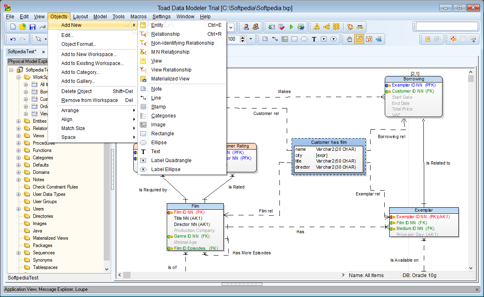Screen dimensions: 484x297
Task: Click the hierarchical tree layout icon
Action: click(317, 27)
